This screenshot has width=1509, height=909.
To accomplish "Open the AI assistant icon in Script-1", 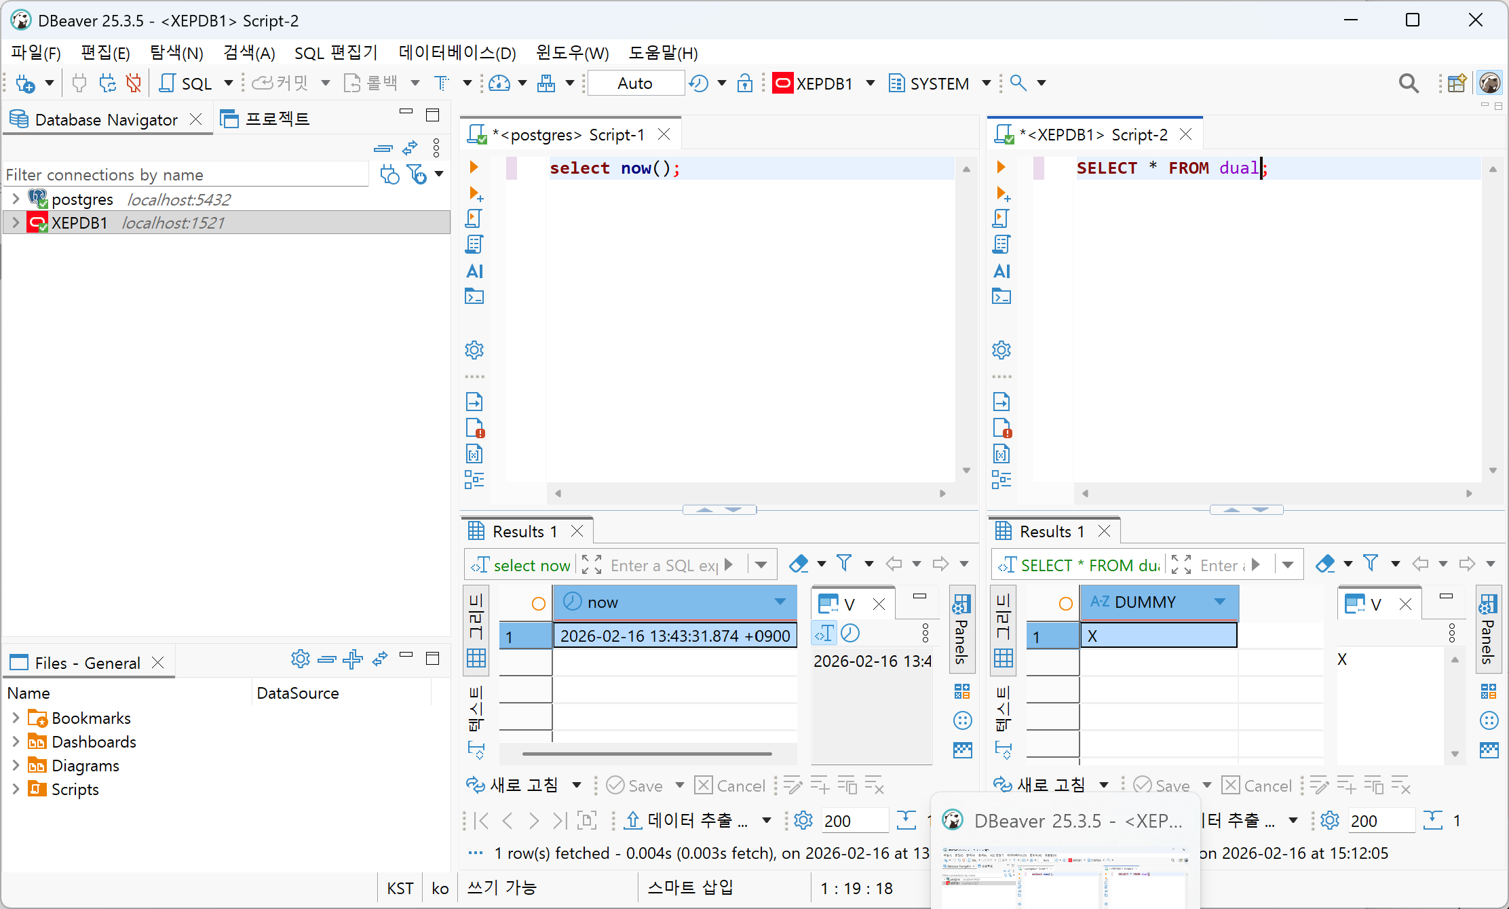I will pyautogui.click(x=474, y=271).
